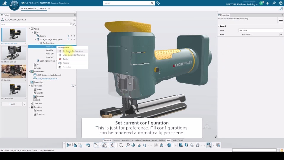Screen dimensions: 284x160
Task: Toggle pickable icon of UCCP_EXCITE_POWER_Jigsaw
Action: point(74,39)
